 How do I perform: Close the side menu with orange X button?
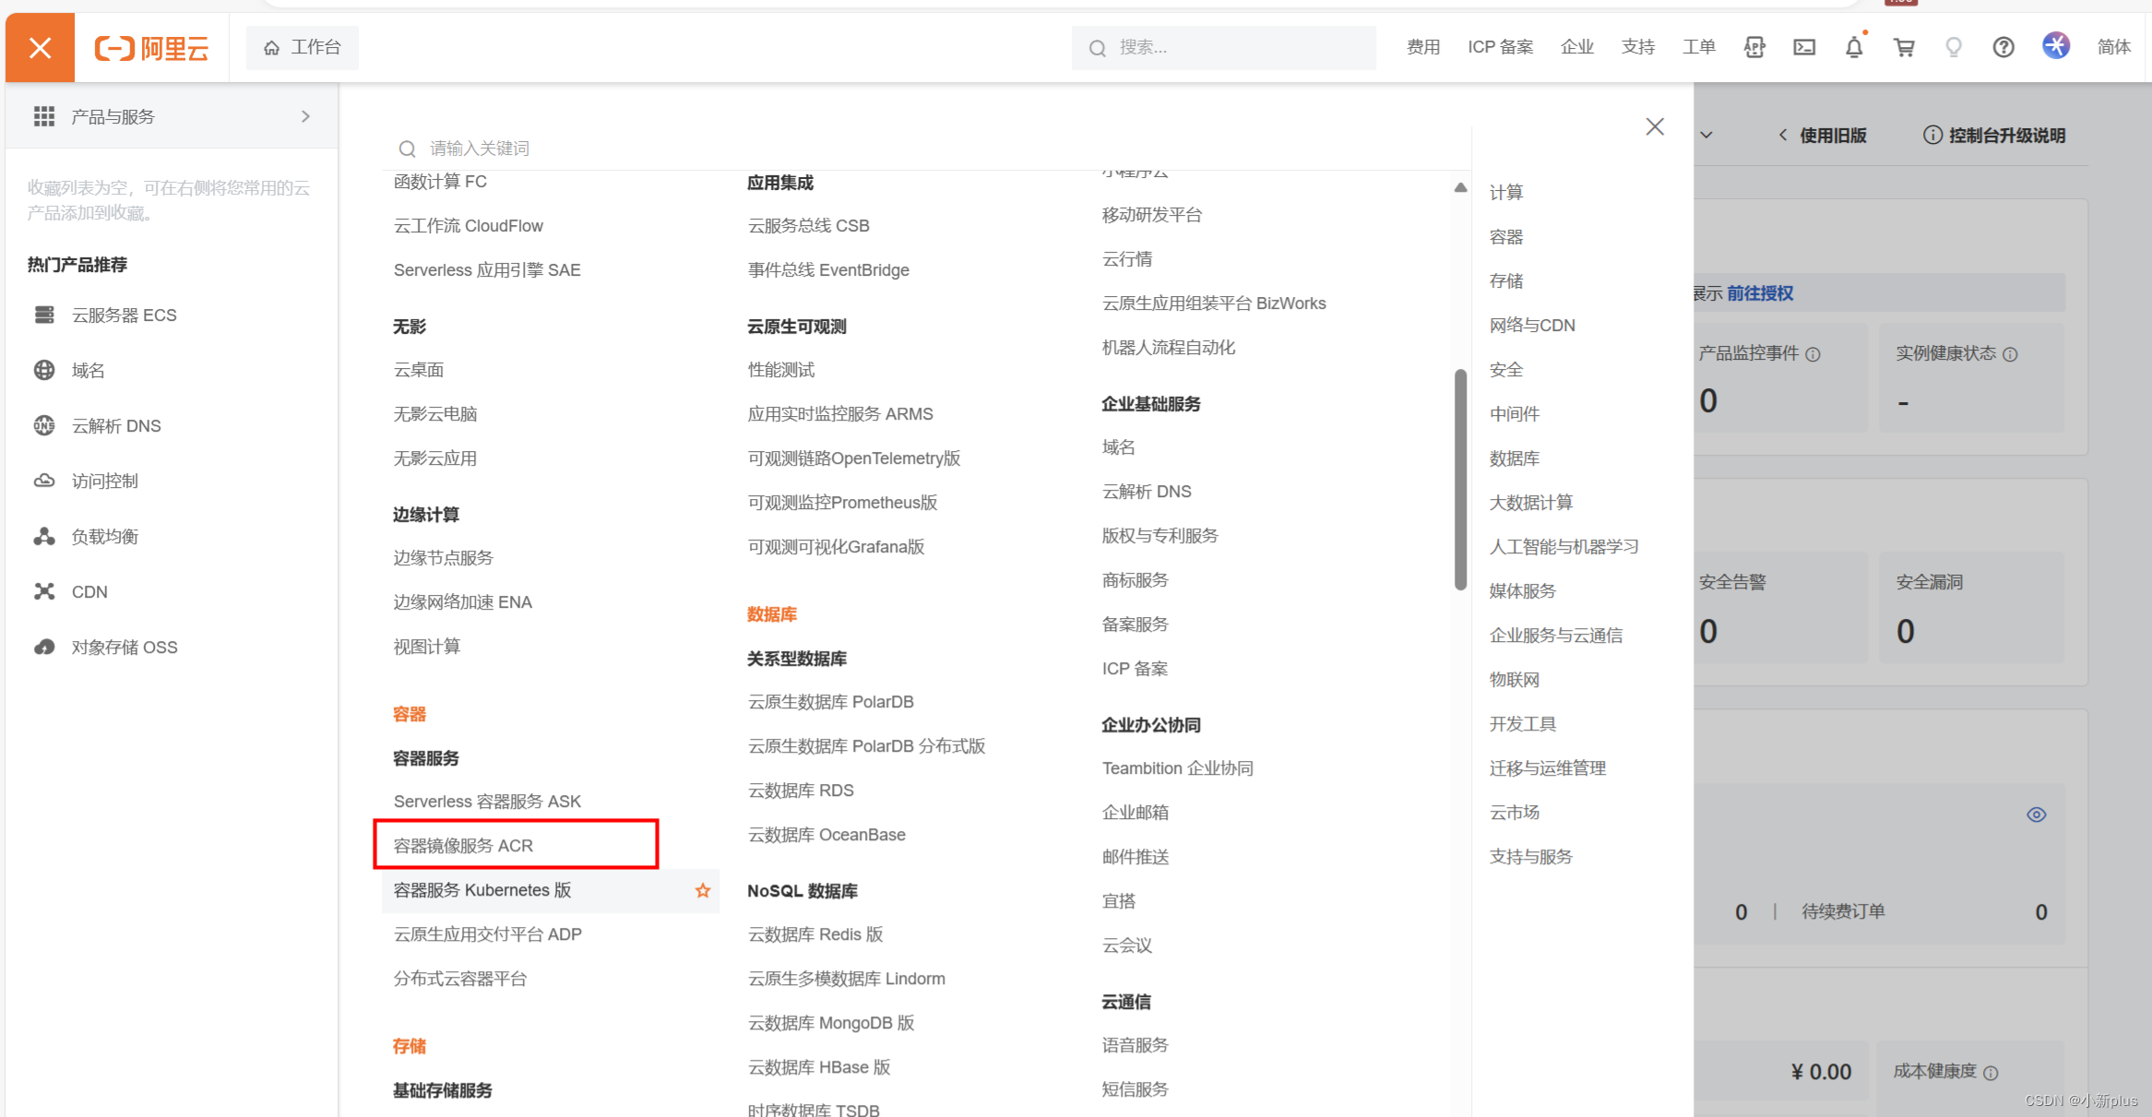pos(40,47)
